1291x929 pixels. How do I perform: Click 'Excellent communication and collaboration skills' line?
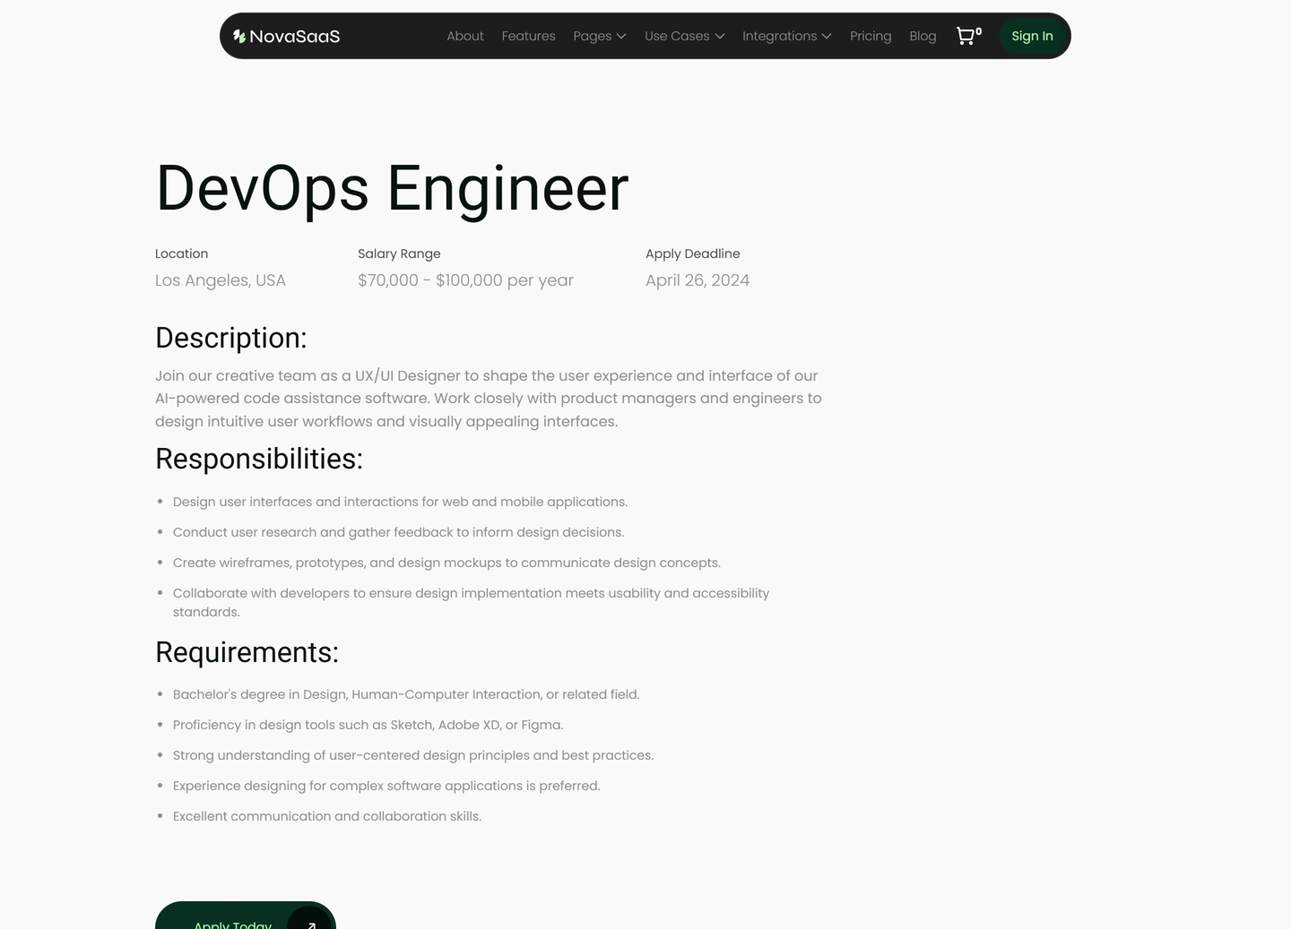(x=327, y=816)
